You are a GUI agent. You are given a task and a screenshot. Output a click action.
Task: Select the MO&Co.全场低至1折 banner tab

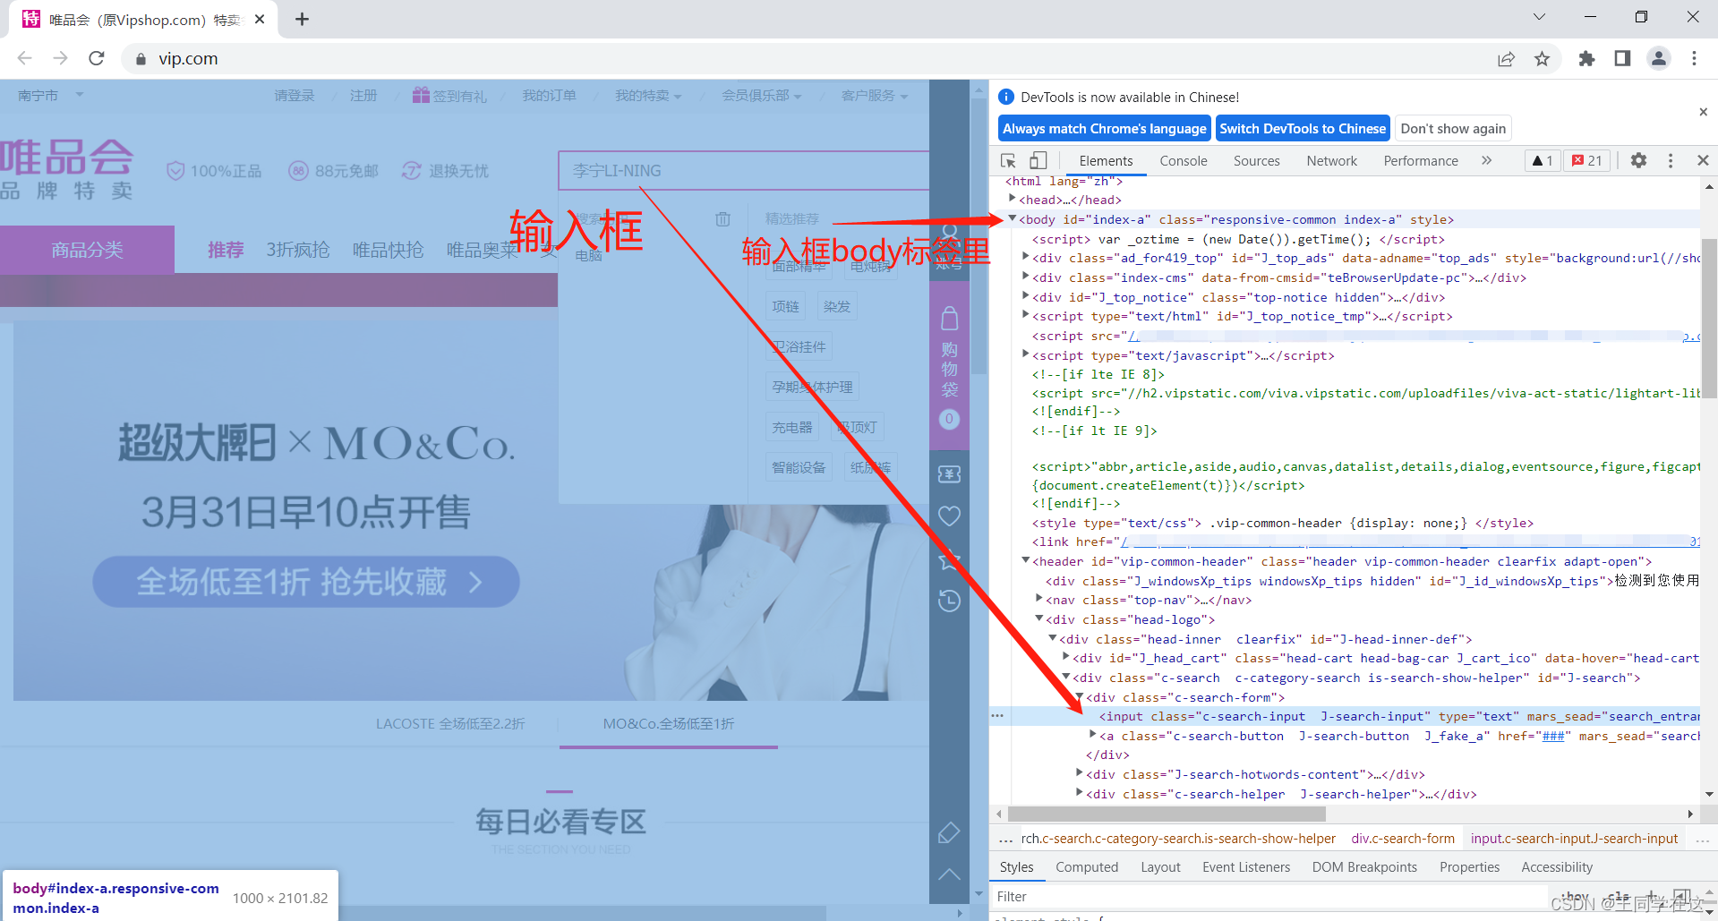(x=668, y=724)
